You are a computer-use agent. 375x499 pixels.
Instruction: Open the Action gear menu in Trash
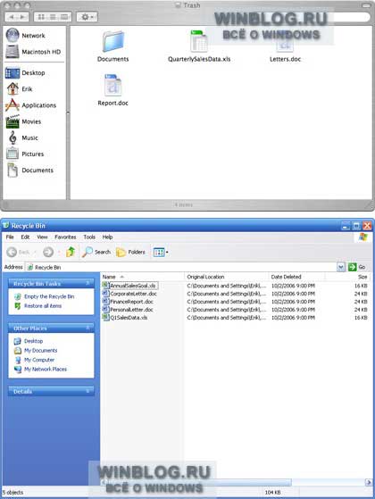(x=87, y=17)
